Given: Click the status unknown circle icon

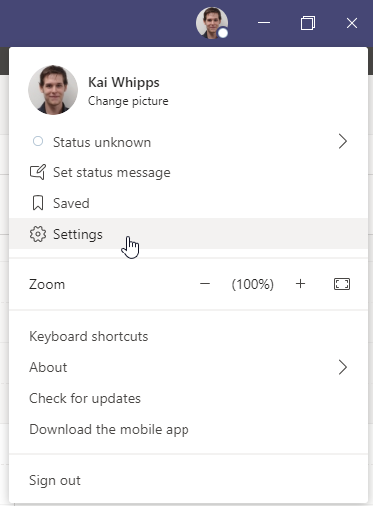Looking at the screenshot, I should click(x=38, y=141).
